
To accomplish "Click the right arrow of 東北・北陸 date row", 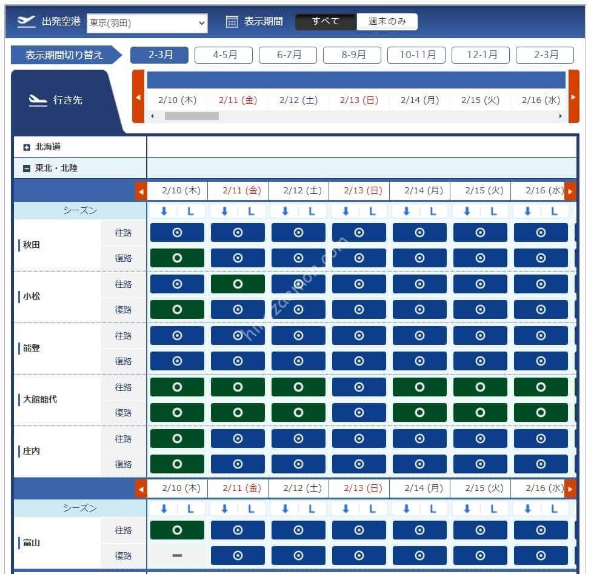I will click(570, 192).
